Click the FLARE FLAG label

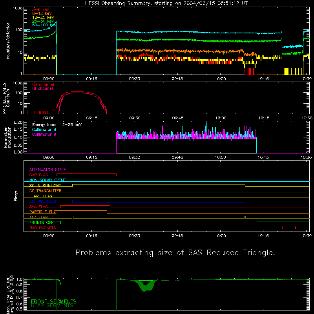[41, 196]
